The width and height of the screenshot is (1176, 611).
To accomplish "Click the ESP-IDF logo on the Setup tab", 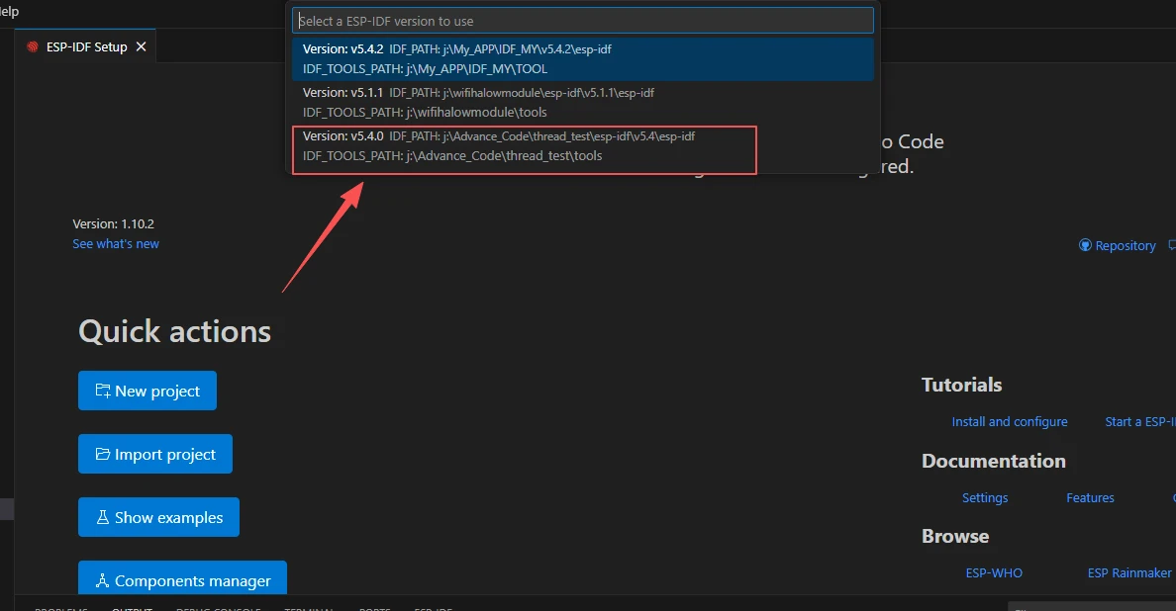I will (x=33, y=47).
